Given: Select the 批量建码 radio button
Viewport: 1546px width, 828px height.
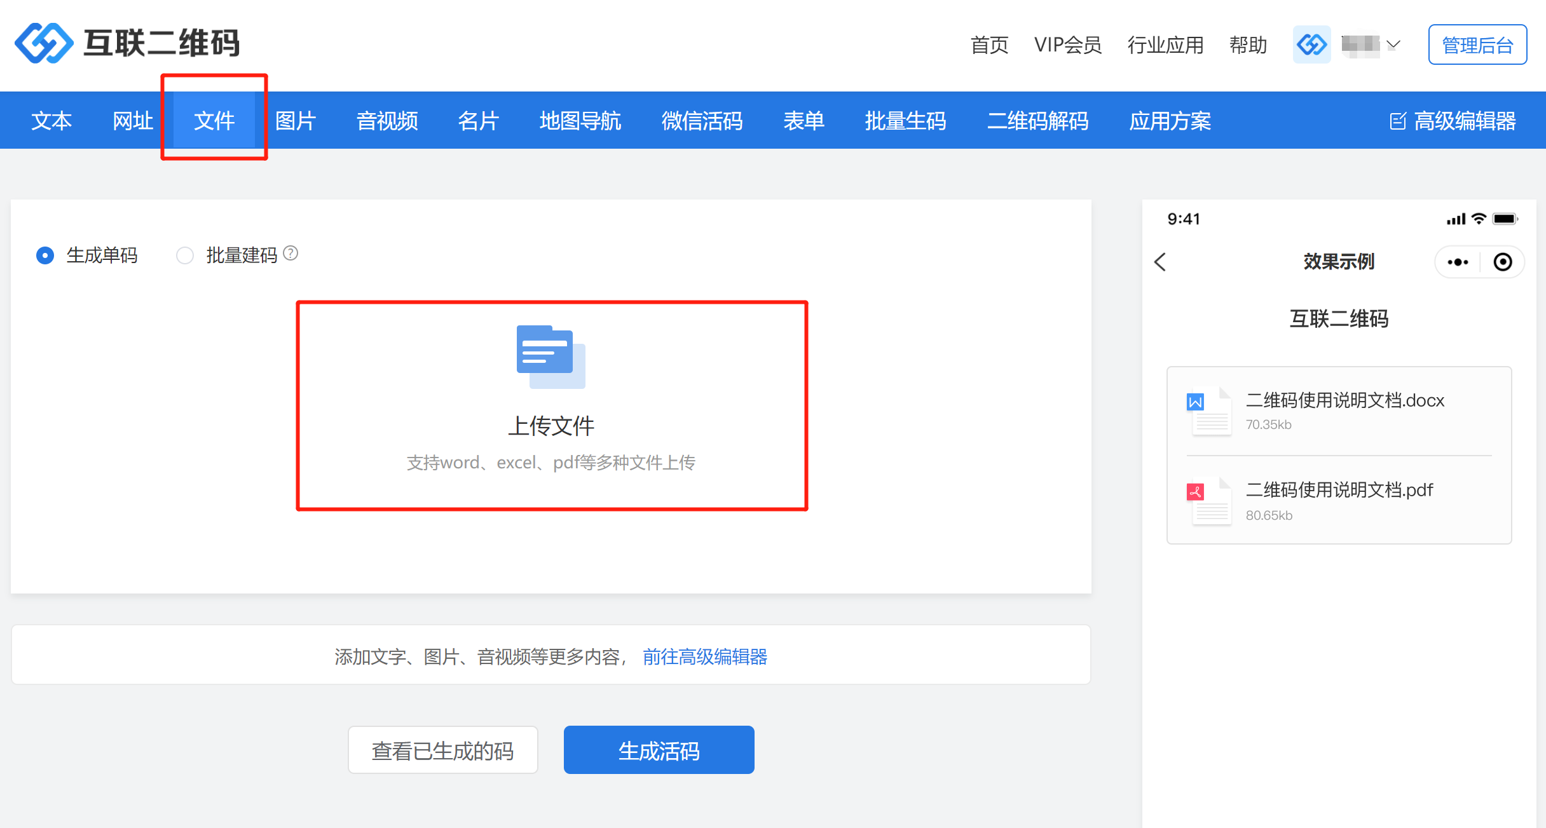Looking at the screenshot, I should coord(185,255).
